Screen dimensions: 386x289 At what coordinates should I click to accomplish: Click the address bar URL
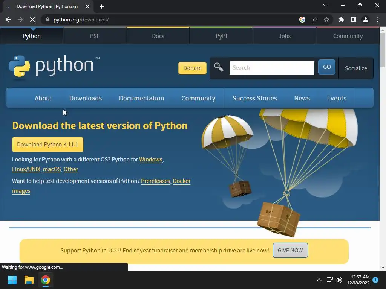tap(81, 20)
